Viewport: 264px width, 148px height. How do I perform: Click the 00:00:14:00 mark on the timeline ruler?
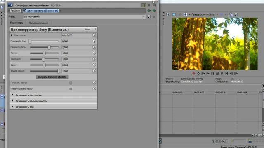click(x=177, y=92)
